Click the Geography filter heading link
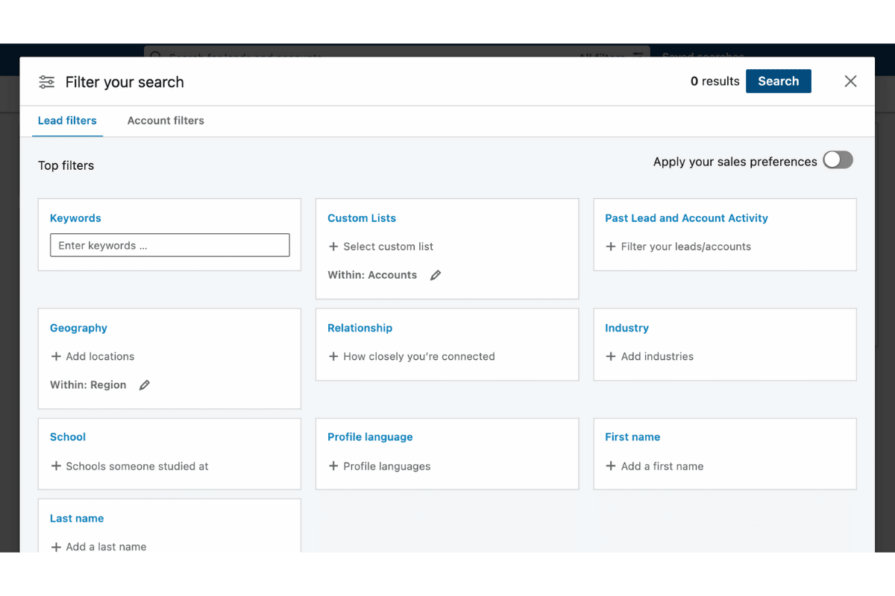The width and height of the screenshot is (895, 596). click(78, 328)
